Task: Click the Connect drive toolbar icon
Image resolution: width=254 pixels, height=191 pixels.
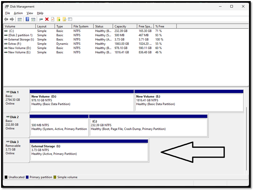Action: pyautogui.click(x=41, y=19)
